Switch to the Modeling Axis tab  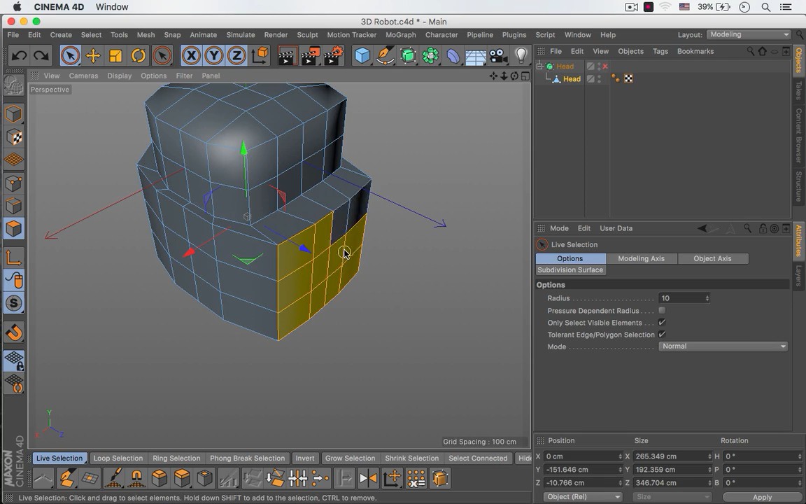point(641,258)
